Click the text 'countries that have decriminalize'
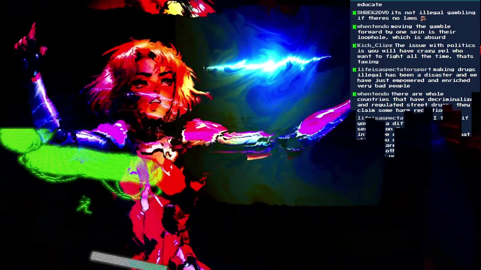Viewport: 481px width, 270px height. point(414,99)
